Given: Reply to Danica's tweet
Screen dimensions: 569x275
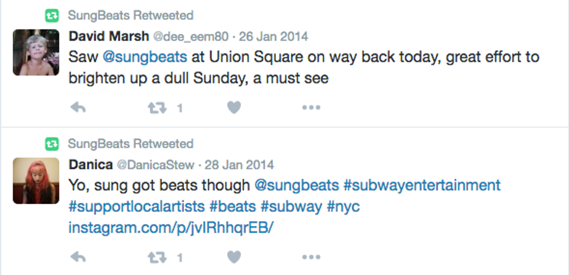Looking at the screenshot, I should [x=78, y=256].
